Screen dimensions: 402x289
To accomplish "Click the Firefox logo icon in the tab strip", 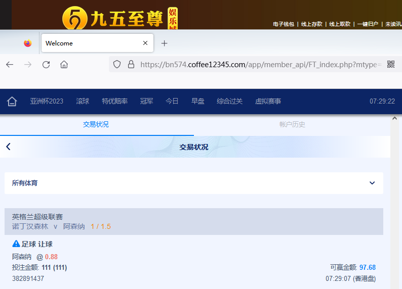I will [x=28, y=43].
